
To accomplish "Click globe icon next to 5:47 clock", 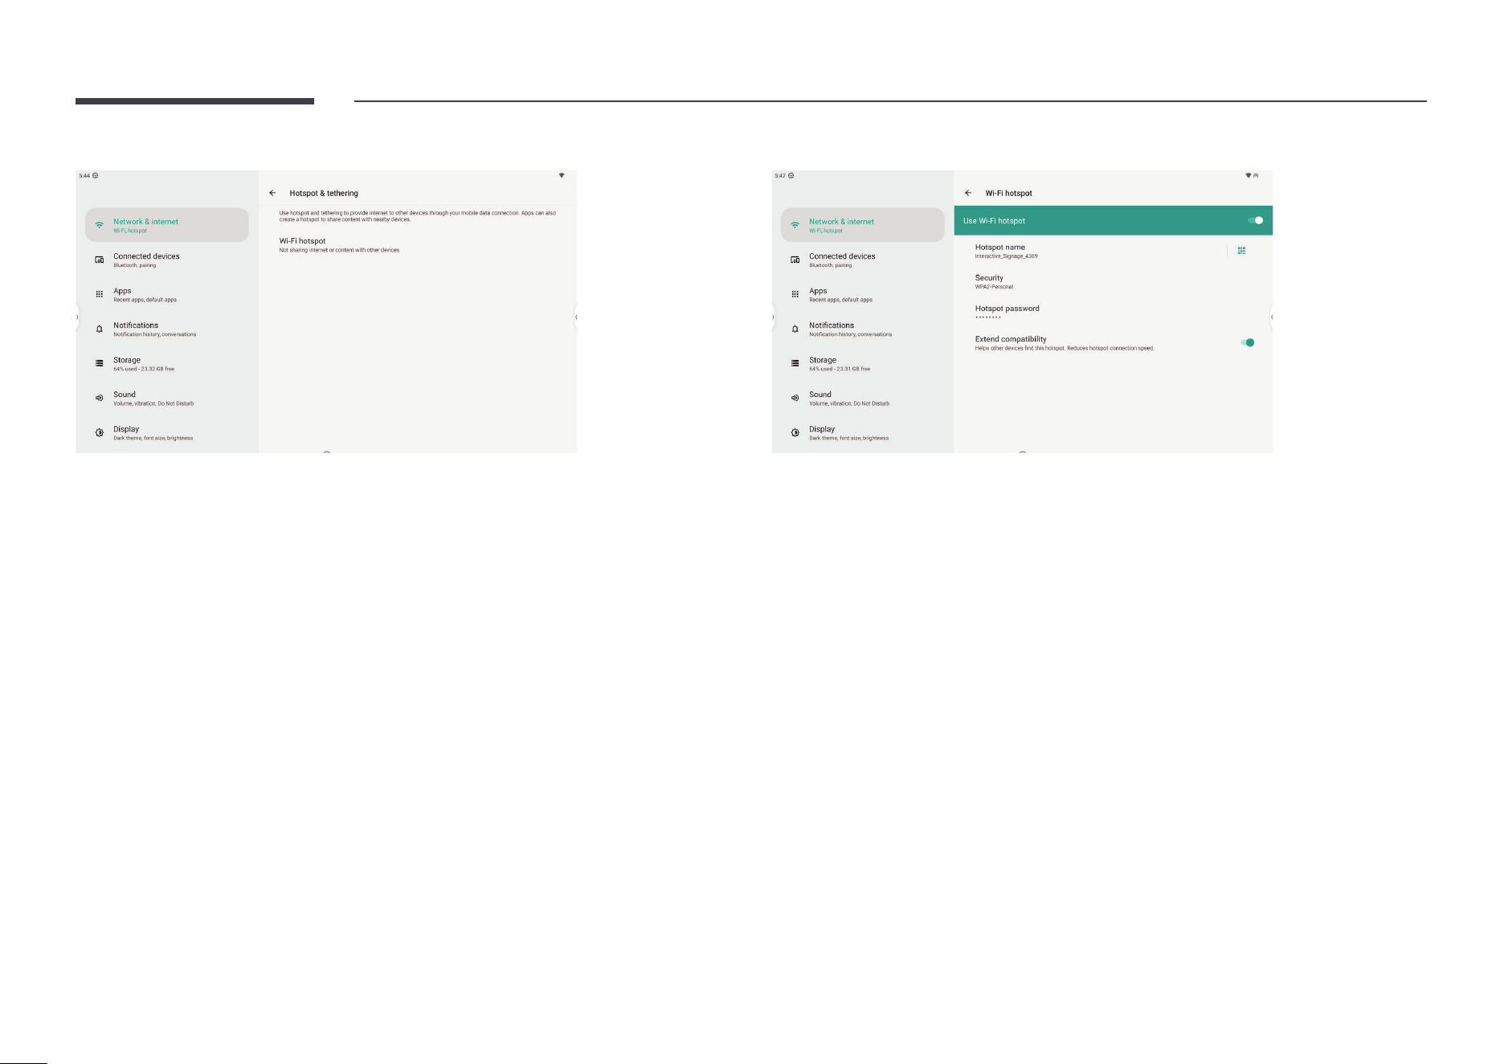I will click(791, 175).
